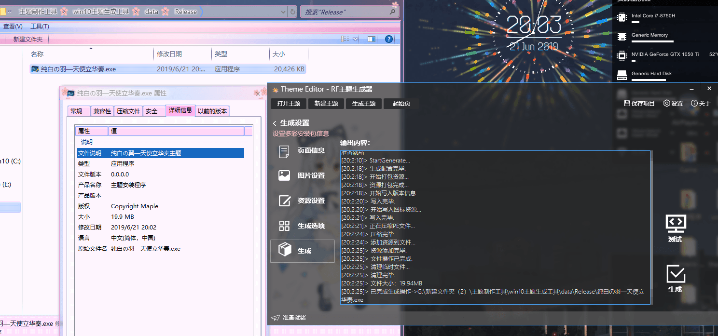Screen dimensions: 718x336
Task: Click the 版权 Copyright Maple row
Action: pyautogui.click(x=161, y=206)
